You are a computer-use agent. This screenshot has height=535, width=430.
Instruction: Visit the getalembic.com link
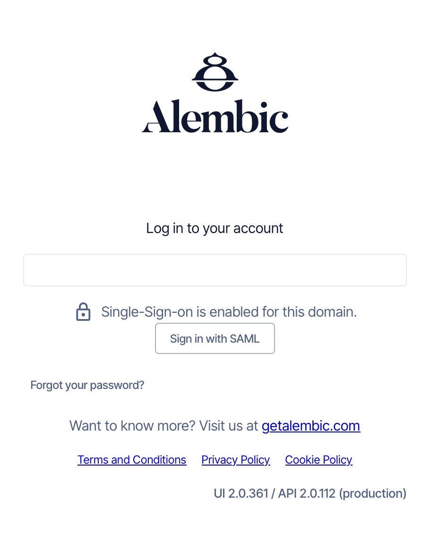click(x=311, y=426)
